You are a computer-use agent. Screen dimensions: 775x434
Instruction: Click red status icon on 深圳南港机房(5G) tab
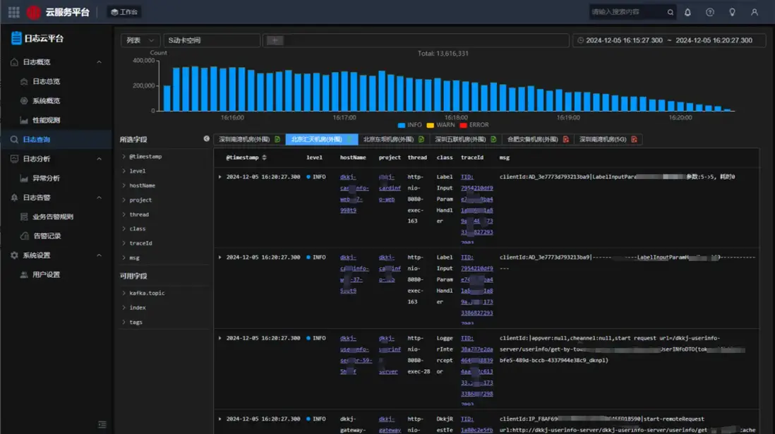pos(634,140)
